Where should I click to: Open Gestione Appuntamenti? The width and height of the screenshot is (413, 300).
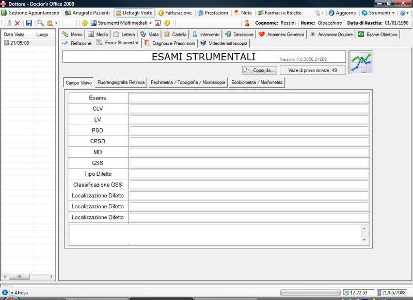point(30,13)
